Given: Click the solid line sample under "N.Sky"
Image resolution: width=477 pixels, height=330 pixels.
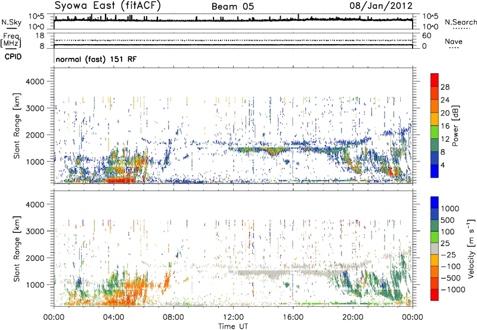Looking at the screenshot, I should coord(12,28).
